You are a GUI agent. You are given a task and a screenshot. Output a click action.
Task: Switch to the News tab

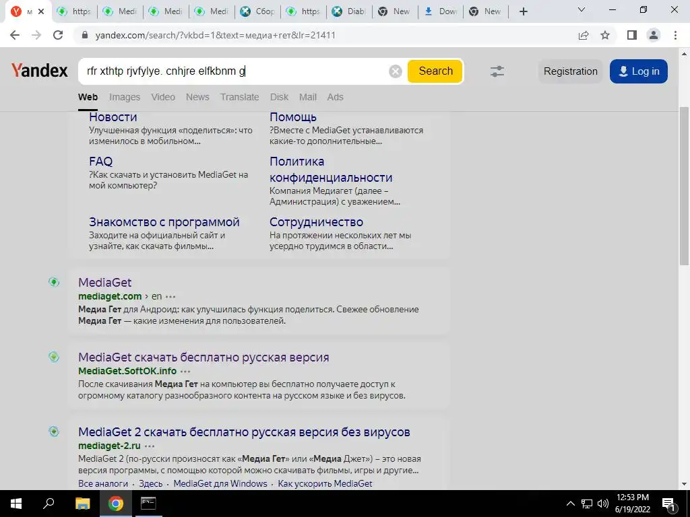click(x=197, y=97)
